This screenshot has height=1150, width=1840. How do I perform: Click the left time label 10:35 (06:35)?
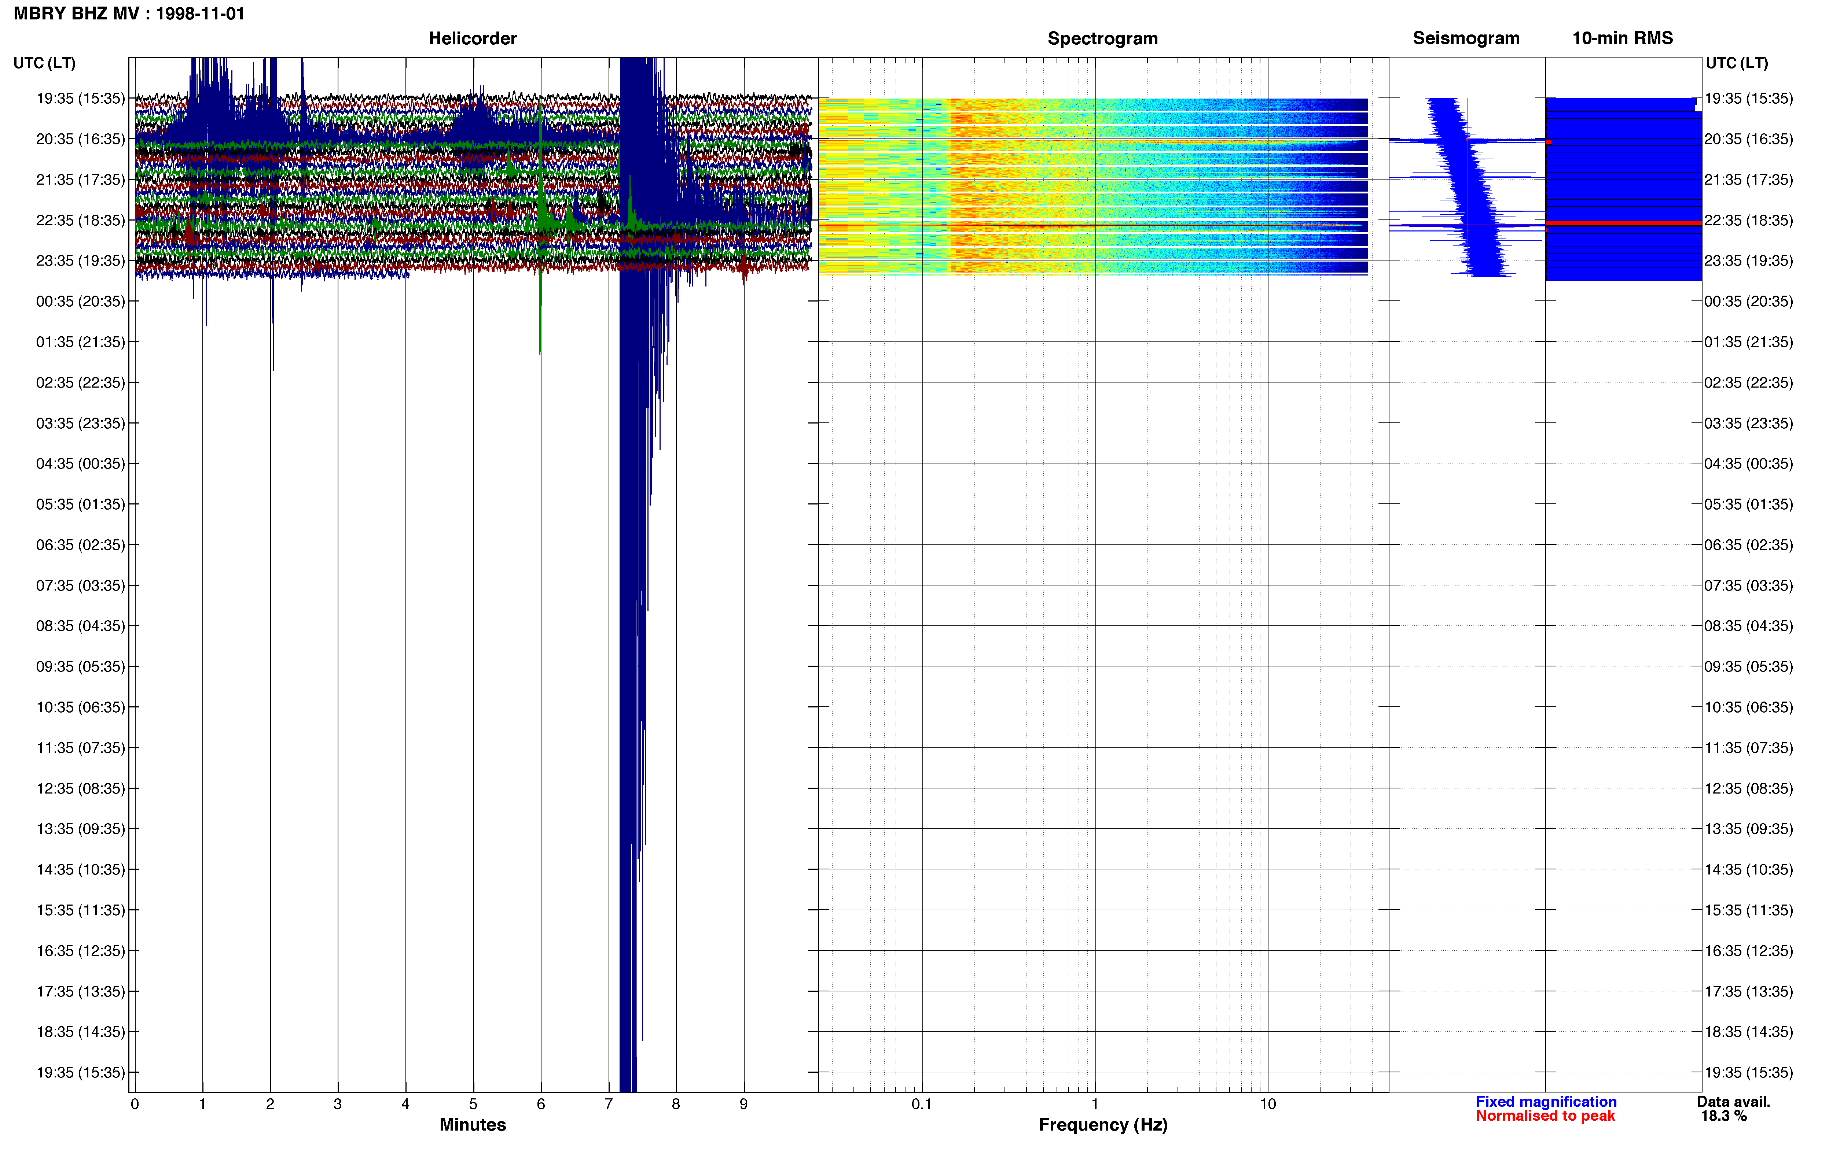tap(81, 707)
